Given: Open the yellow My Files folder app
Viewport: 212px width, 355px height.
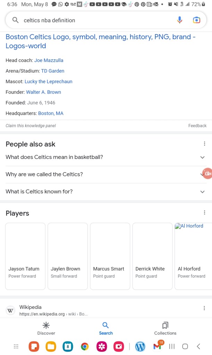Looking at the screenshot, I should point(51,346).
